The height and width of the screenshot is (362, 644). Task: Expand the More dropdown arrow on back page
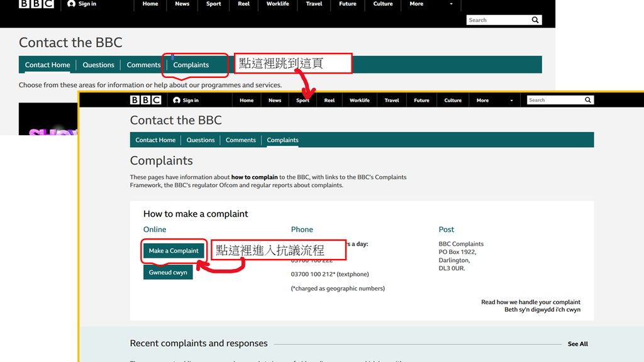(451, 4)
